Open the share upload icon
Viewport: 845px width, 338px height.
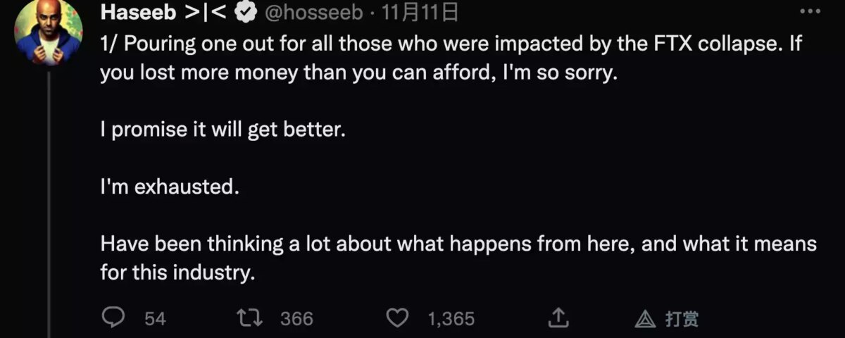(x=558, y=318)
